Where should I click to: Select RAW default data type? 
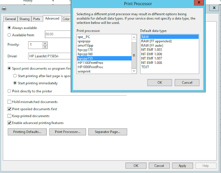pos(170,37)
